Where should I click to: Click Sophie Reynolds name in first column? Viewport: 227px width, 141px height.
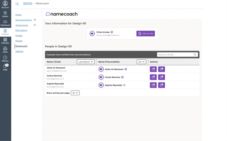click(55, 84)
